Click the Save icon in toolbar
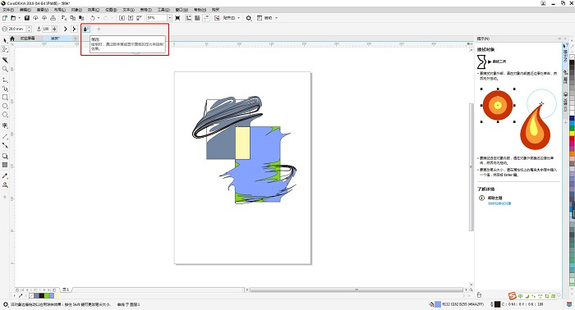 [x=27, y=18]
